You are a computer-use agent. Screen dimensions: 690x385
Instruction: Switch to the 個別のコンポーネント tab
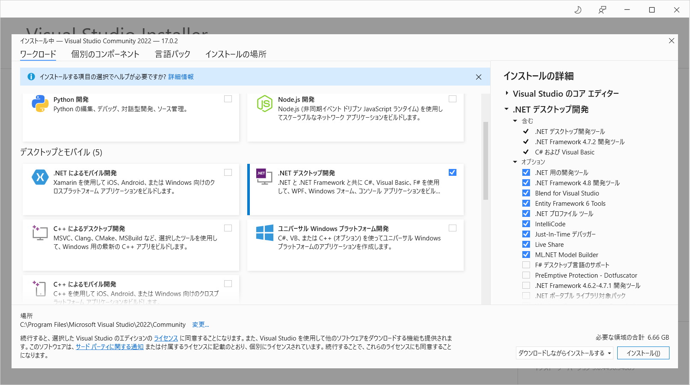pyautogui.click(x=105, y=54)
